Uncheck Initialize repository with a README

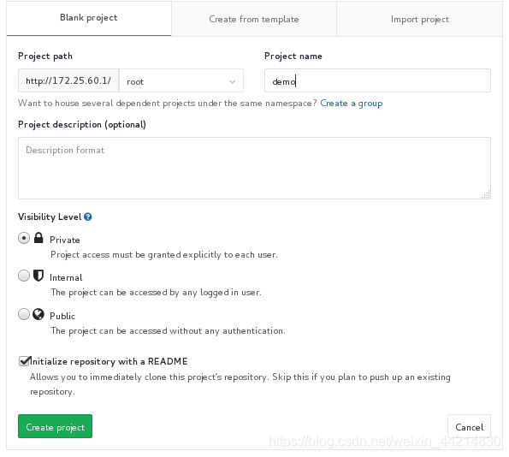24,361
